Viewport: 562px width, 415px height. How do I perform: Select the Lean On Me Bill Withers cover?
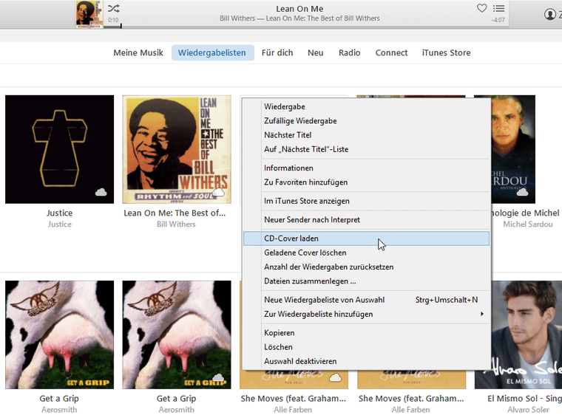point(177,149)
